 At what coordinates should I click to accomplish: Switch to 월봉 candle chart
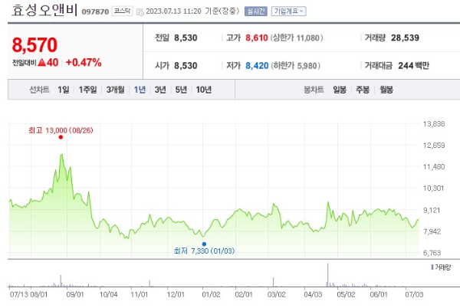coord(386,90)
